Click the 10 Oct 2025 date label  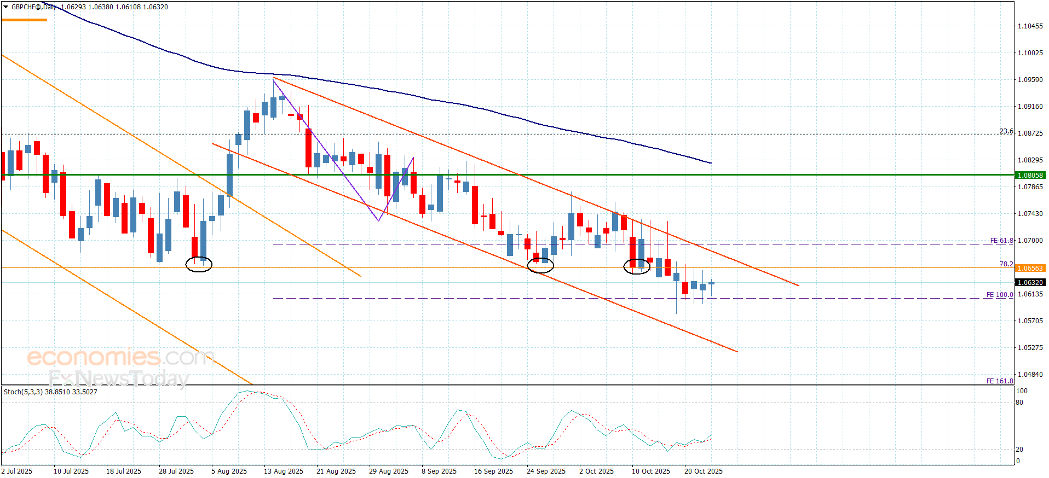[651, 471]
